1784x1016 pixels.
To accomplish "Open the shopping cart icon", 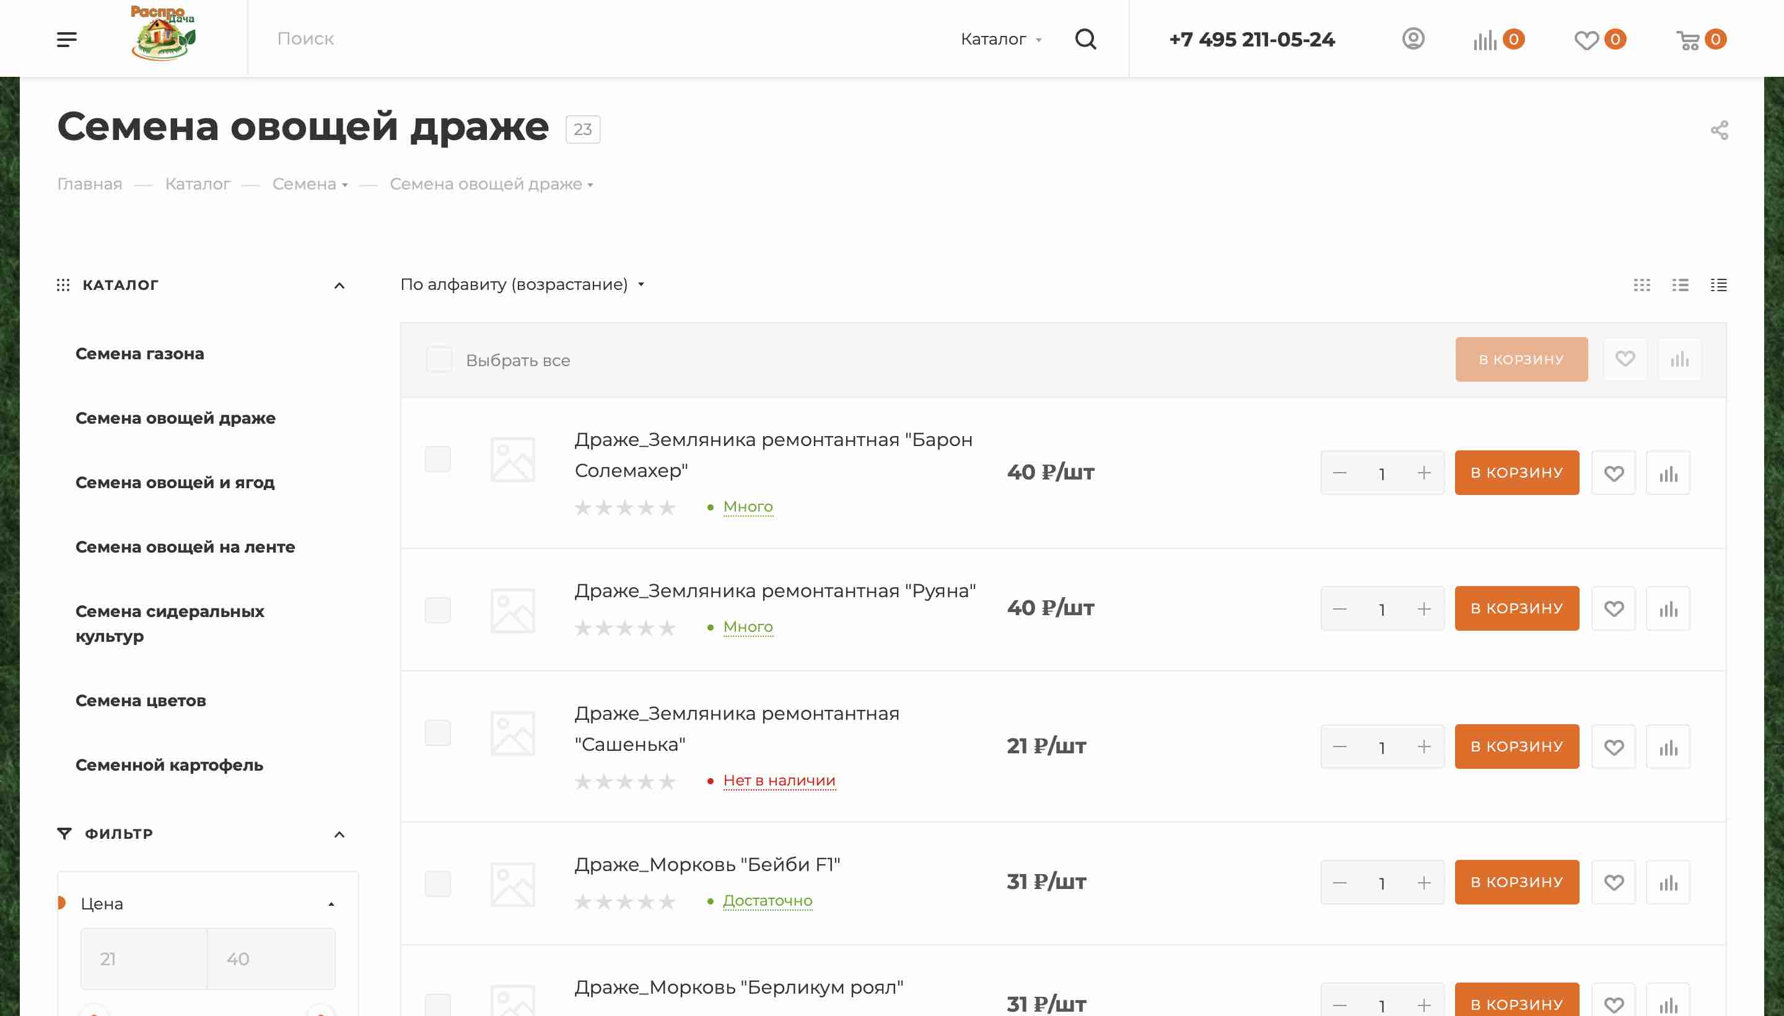I will click(1688, 40).
